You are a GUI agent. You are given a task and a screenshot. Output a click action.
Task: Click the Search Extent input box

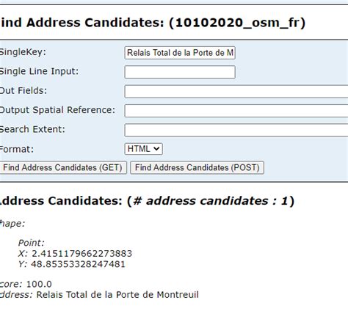(x=236, y=130)
